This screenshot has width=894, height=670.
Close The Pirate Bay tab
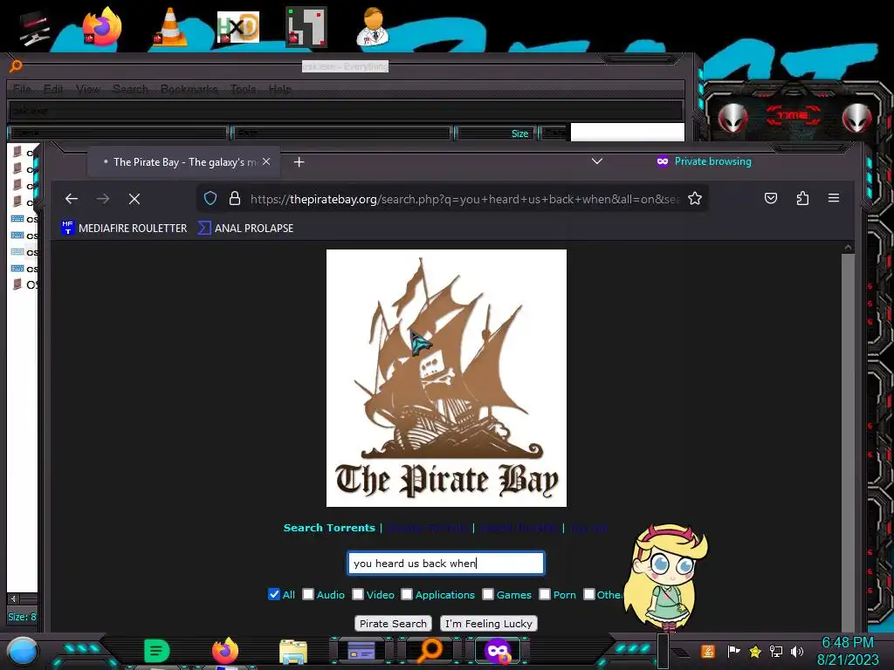tap(266, 161)
